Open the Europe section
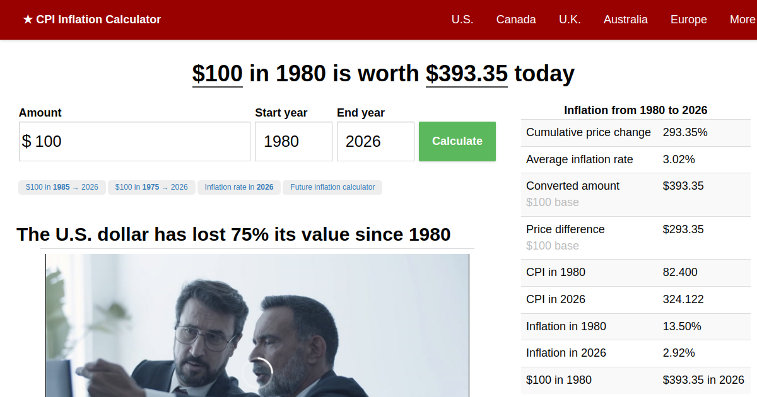Viewport: 757px width, 397px height. pos(688,20)
